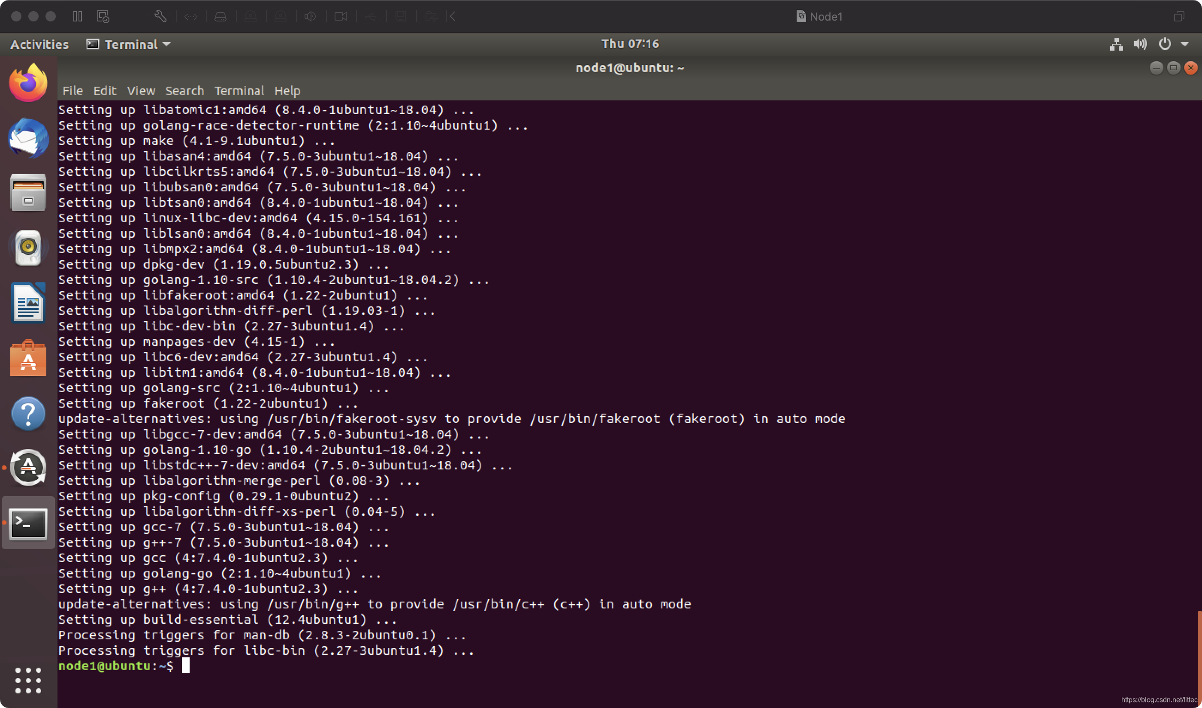Screen dimensions: 1202x708
Task: Click the power icon in top panel
Action: pos(1165,44)
